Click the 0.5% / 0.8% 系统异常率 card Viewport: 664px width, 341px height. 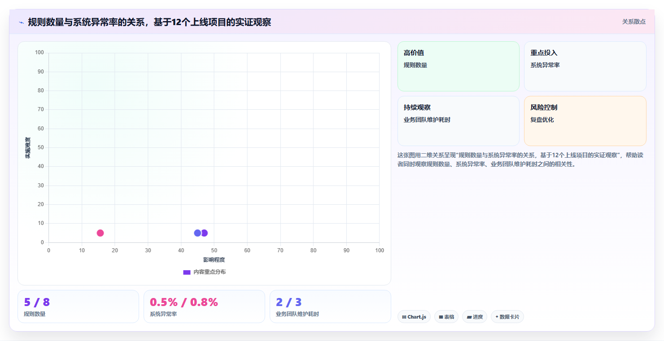pos(204,306)
